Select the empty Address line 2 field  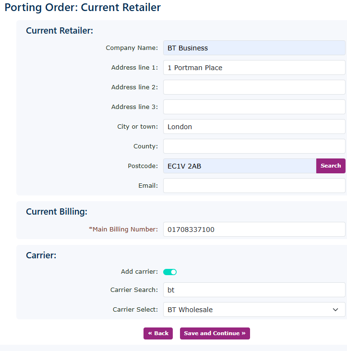click(x=254, y=87)
